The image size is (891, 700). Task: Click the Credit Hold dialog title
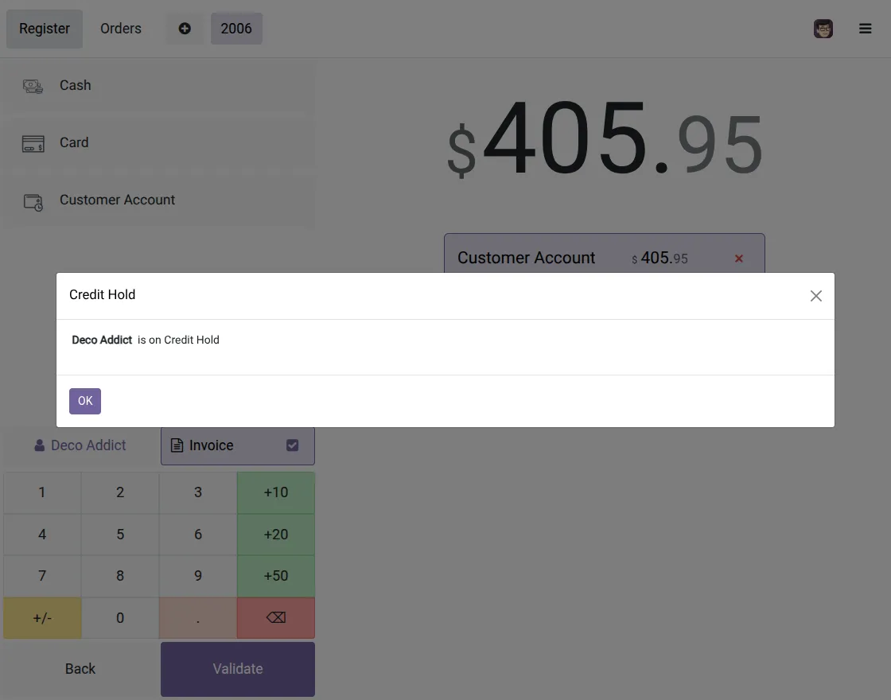coord(103,295)
